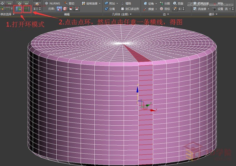Enable constrain to edge

[65, 9]
